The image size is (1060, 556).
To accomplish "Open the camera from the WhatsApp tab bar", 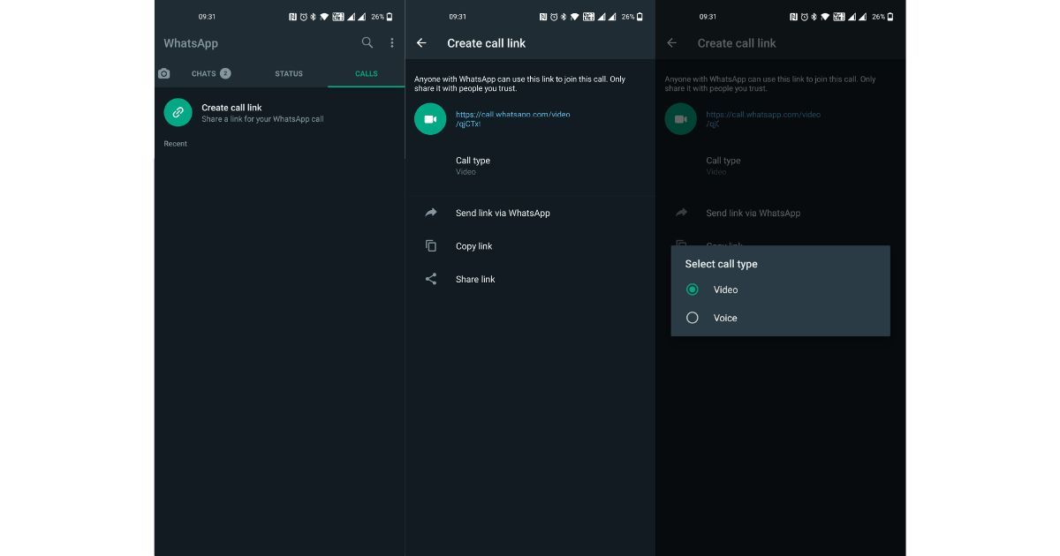I will coord(164,74).
